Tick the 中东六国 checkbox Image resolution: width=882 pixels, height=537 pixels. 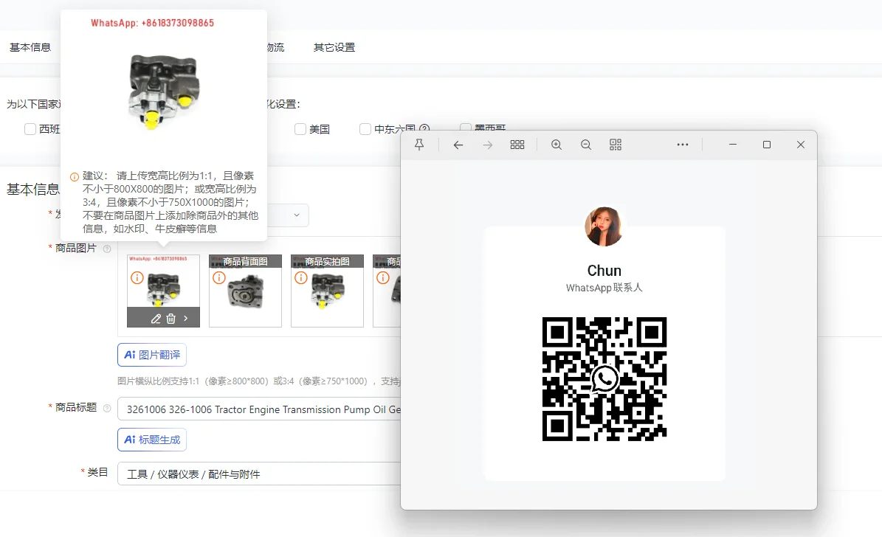pyautogui.click(x=365, y=129)
